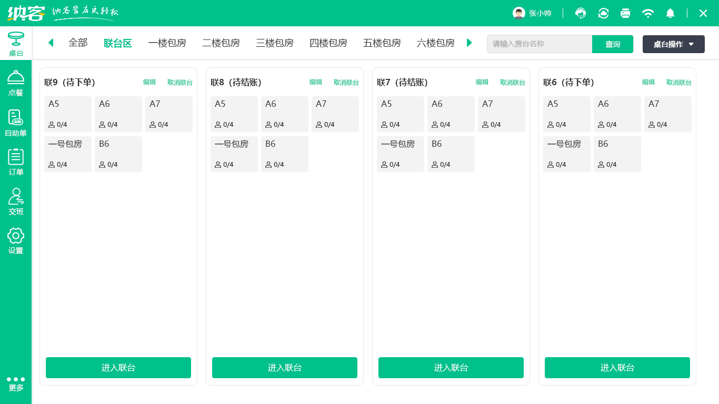Expand the 更多 more options menu
Screen dimensions: 719x404
tap(16, 381)
